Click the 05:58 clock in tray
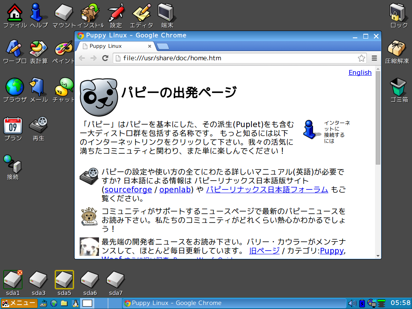Viewport: 412px width, 309px height. point(400,303)
